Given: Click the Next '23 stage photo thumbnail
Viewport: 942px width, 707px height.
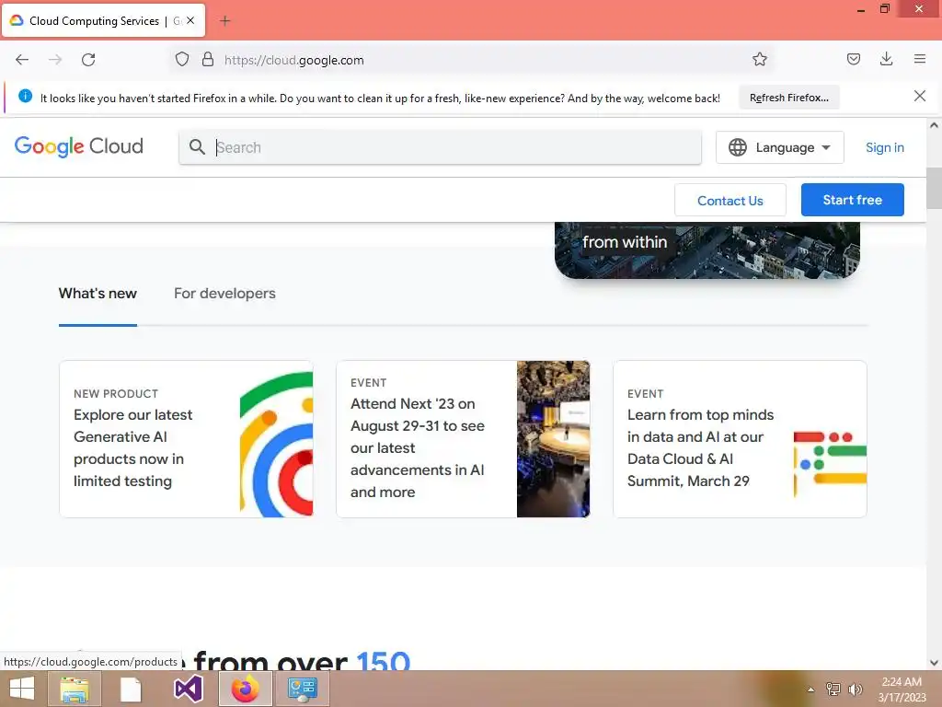Looking at the screenshot, I should pyautogui.click(x=553, y=439).
